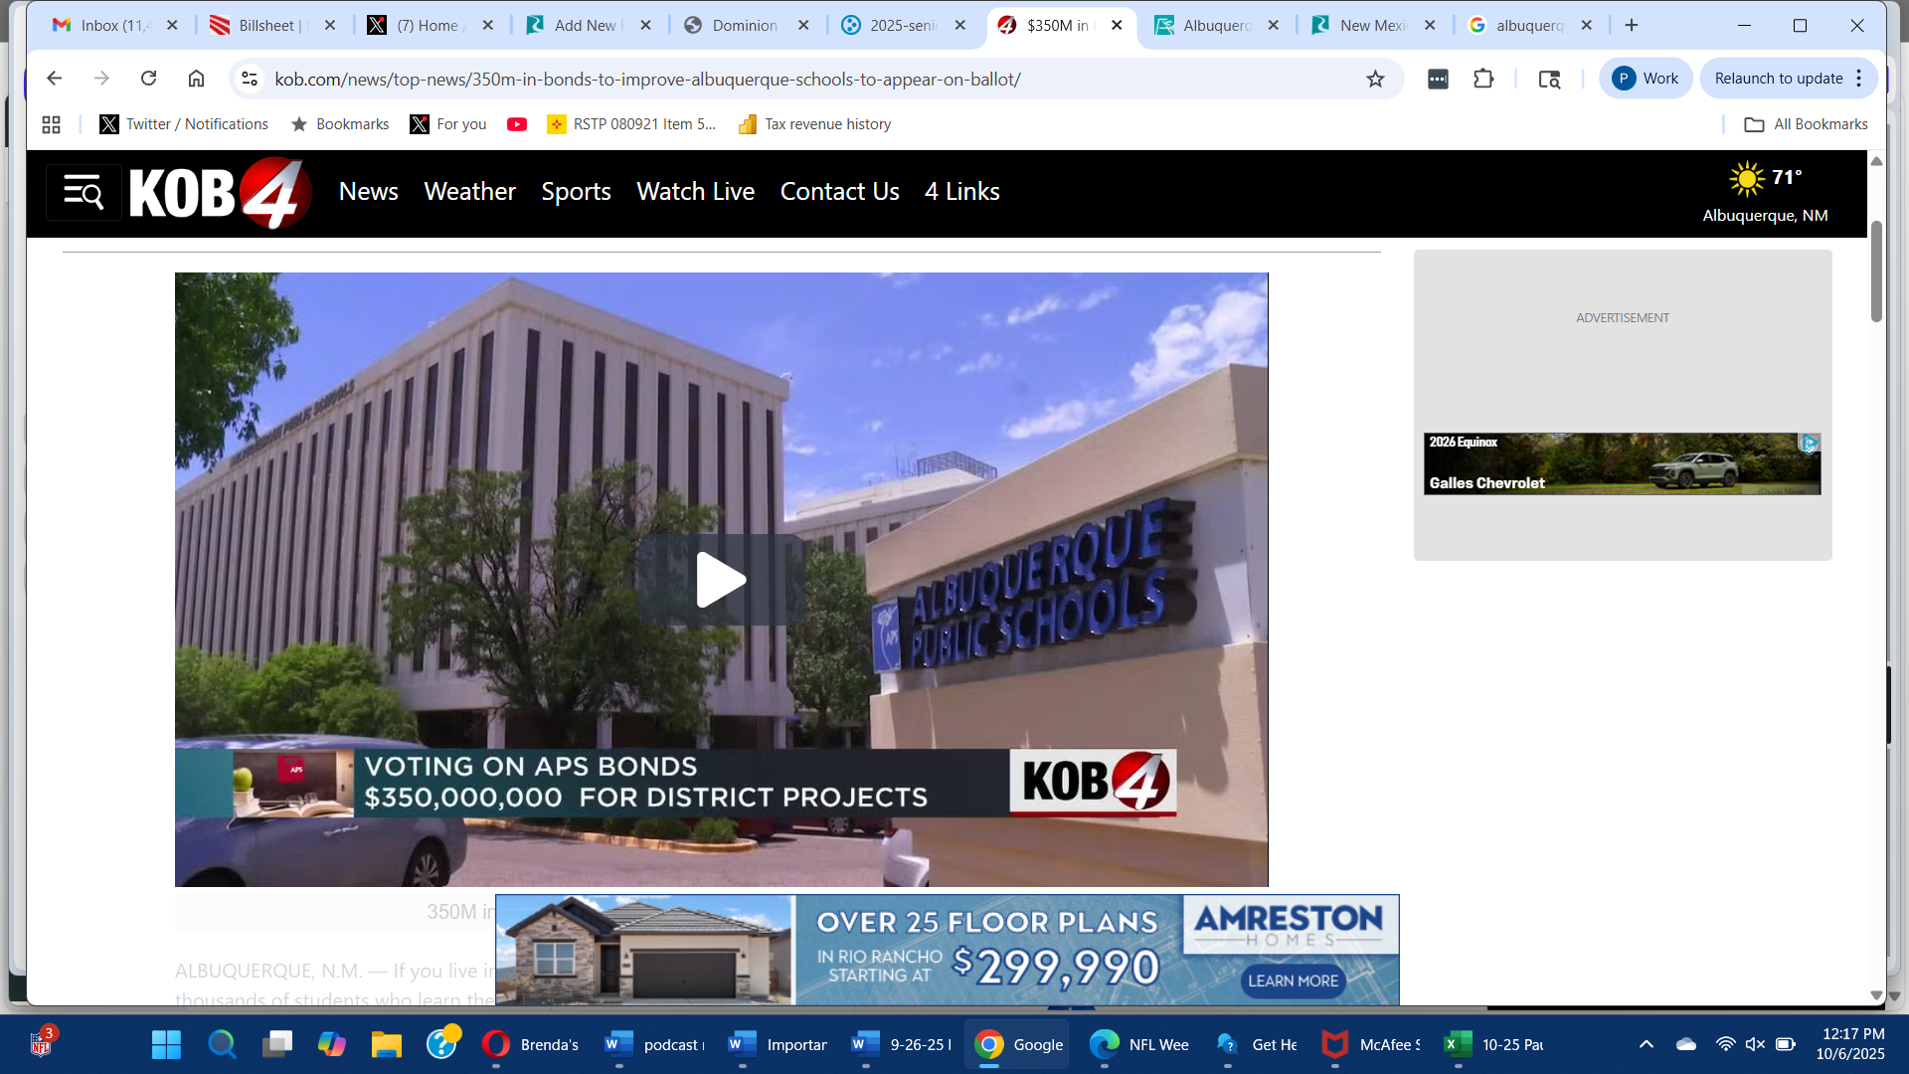The height and width of the screenshot is (1074, 1909).
Task: Go to the browser home icon
Action: [196, 79]
